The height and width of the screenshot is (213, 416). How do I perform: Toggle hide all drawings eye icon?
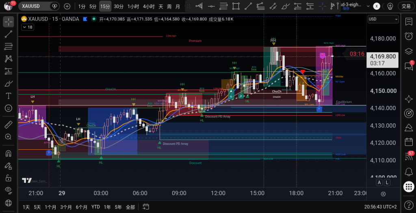(x=9, y=190)
